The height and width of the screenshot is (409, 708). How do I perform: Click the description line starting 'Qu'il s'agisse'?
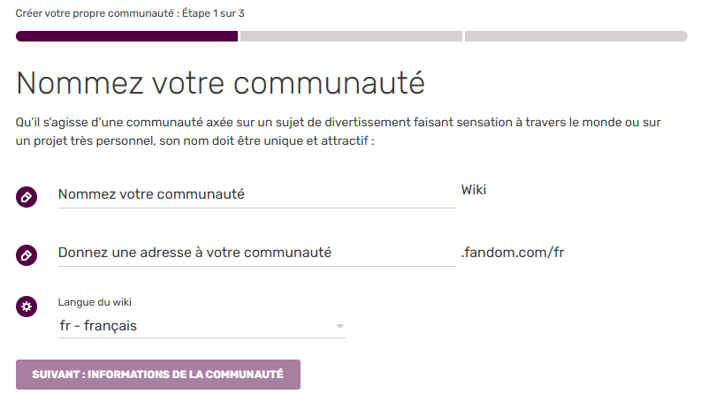(339, 122)
